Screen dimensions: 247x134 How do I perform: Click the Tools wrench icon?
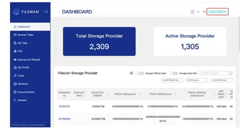(x=15, y=76)
